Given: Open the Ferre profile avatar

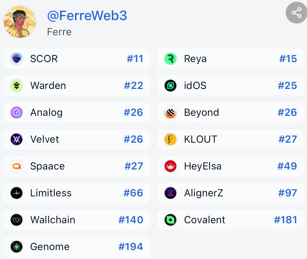Looking at the screenshot, I should pyautogui.click(x=20, y=22).
